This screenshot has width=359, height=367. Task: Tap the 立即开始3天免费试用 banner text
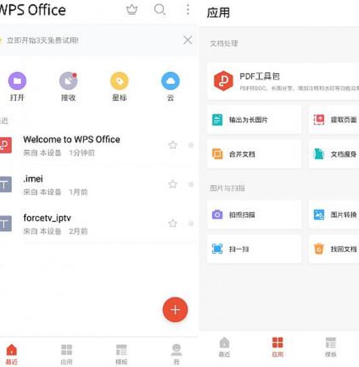43,40
